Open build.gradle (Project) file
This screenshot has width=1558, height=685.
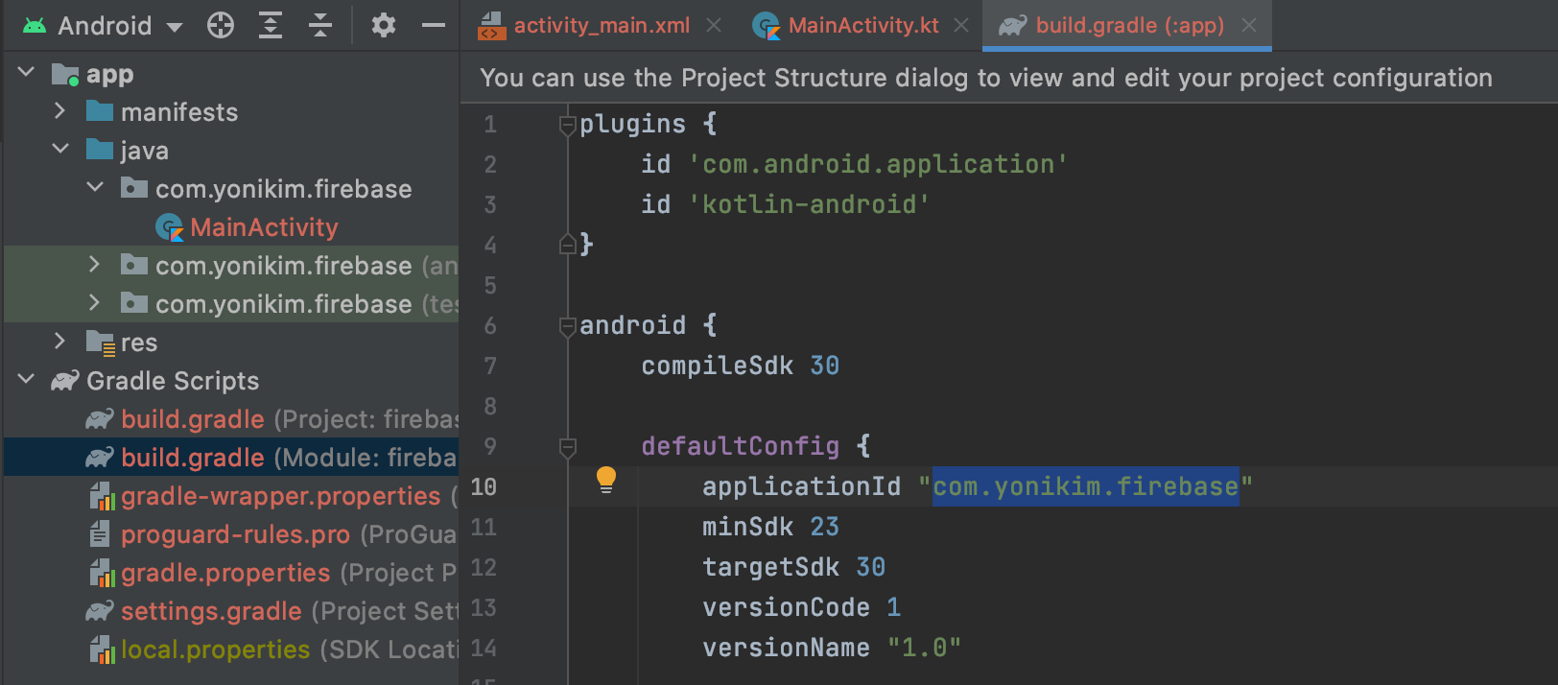point(193,419)
